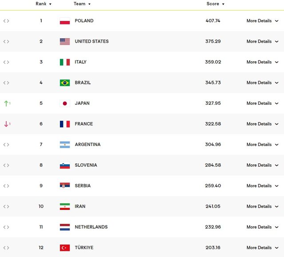This screenshot has height=257, width=284.
Task: Click the Japan flag icon
Action: tap(65, 103)
